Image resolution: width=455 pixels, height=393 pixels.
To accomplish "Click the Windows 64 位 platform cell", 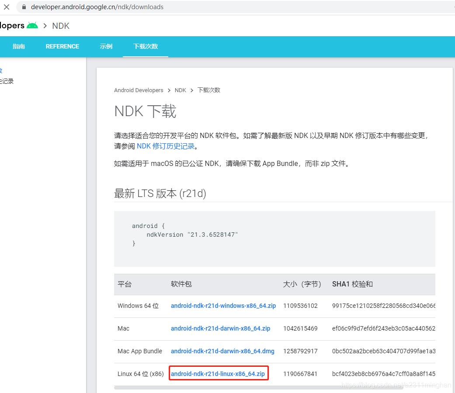I will (x=138, y=306).
